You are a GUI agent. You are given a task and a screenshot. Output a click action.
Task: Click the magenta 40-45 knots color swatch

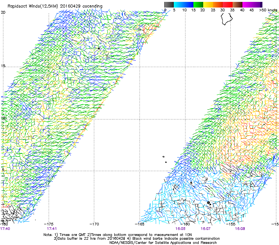click(x=247, y=5)
